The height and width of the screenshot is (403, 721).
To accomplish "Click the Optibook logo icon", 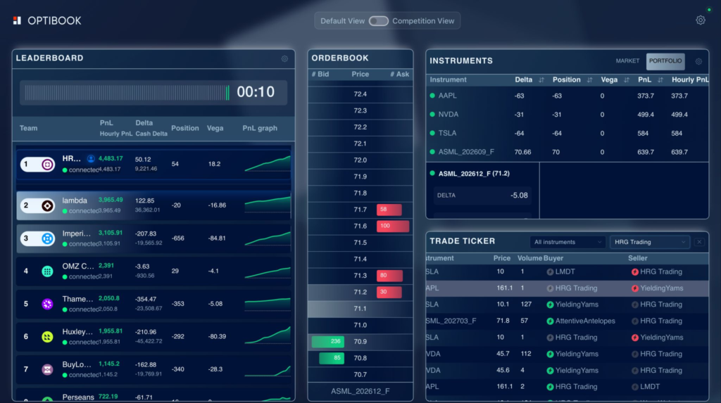I will pos(17,20).
